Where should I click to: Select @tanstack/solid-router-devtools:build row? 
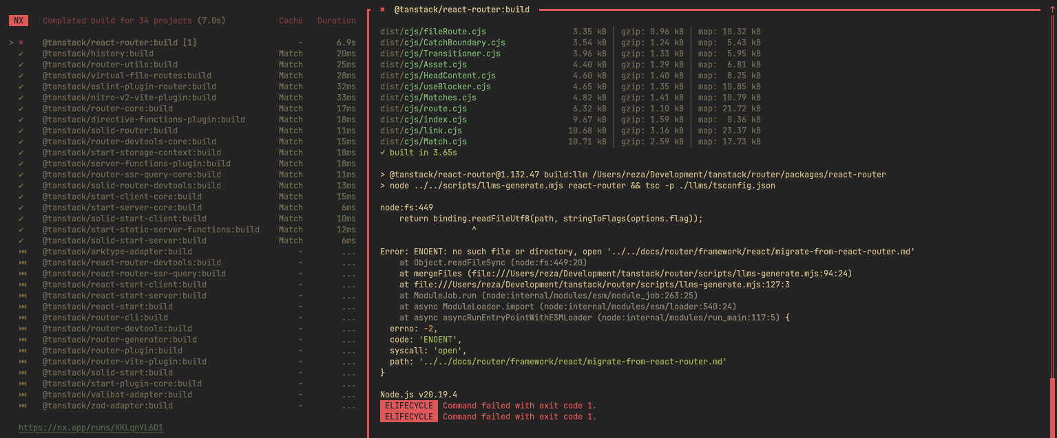pyautogui.click(x=182, y=186)
